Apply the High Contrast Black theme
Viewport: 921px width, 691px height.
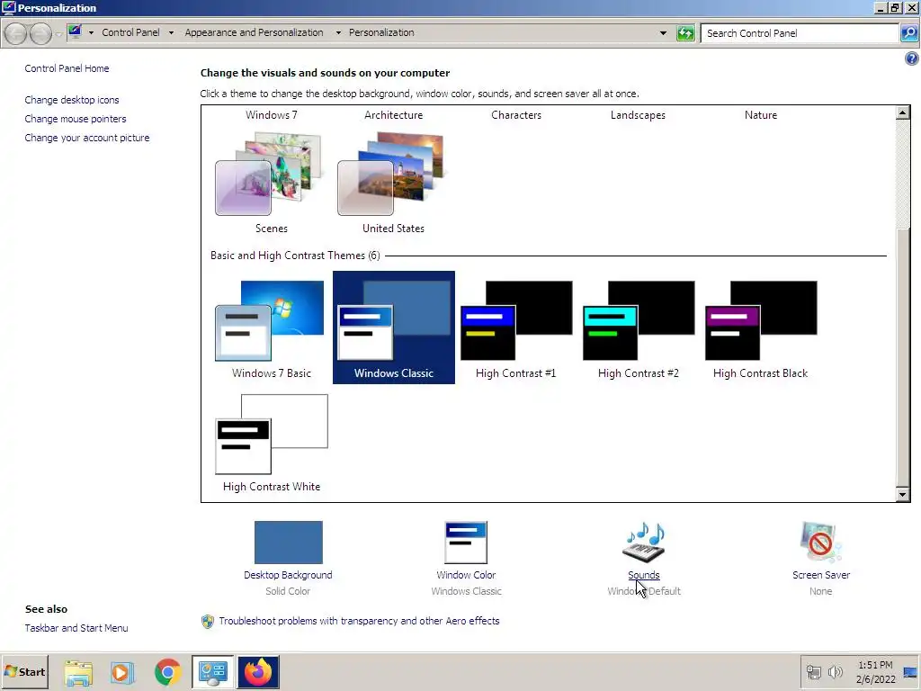pyautogui.click(x=760, y=328)
